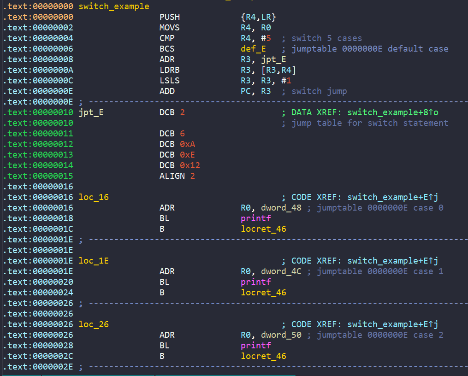Click the switch_example function name at top
This screenshot has height=376, width=468.
(x=114, y=6)
